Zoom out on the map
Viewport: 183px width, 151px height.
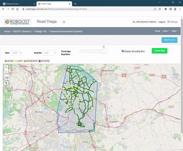pos(6,71)
